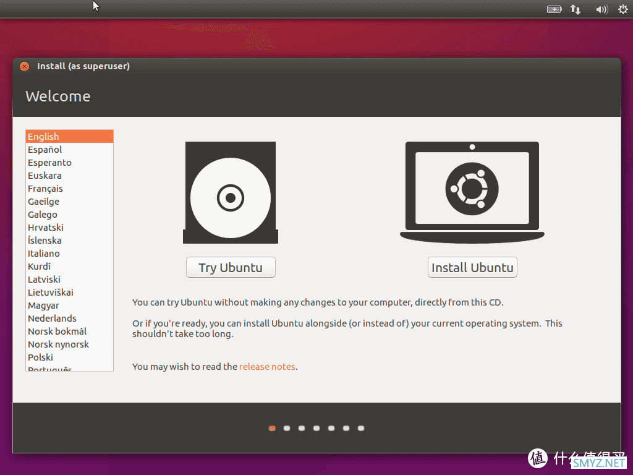Viewport: 633px width, 475px height.
Task: Select Magyar language
Action: tap(69, 306)
